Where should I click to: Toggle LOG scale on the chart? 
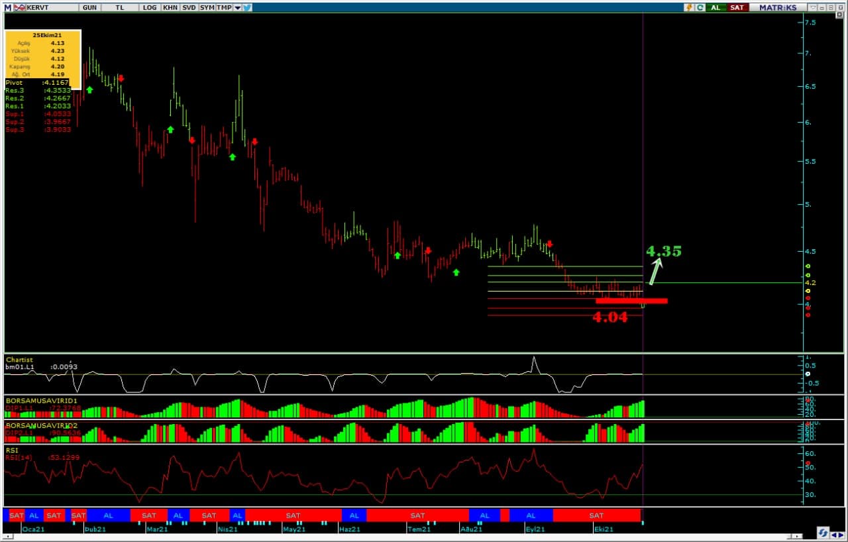pyautogui.click(x=150, y=7)
